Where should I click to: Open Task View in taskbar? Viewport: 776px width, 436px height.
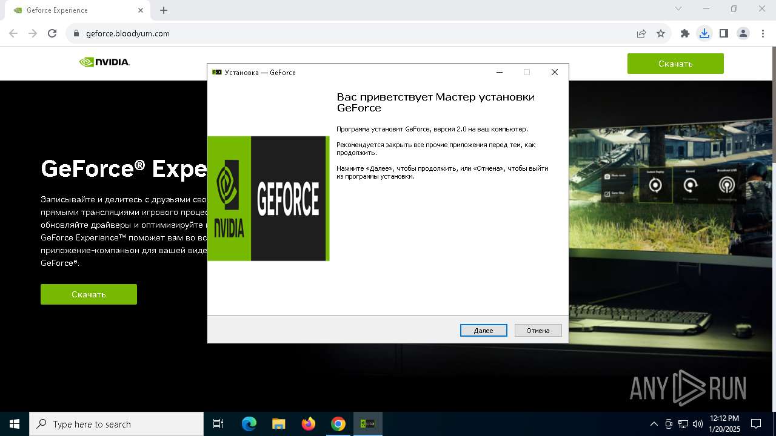pos(218,424)
